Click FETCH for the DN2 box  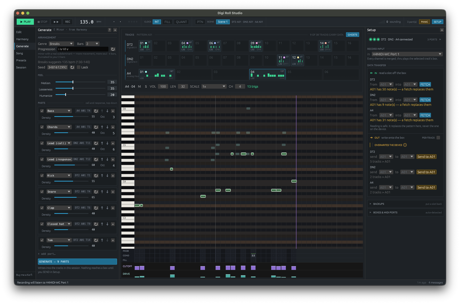pos(425,100)
